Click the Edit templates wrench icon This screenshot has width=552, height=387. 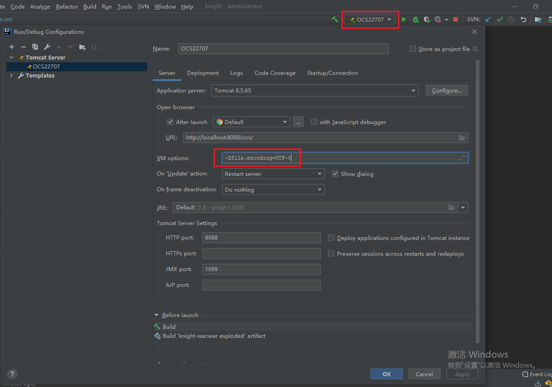(47, 47)
